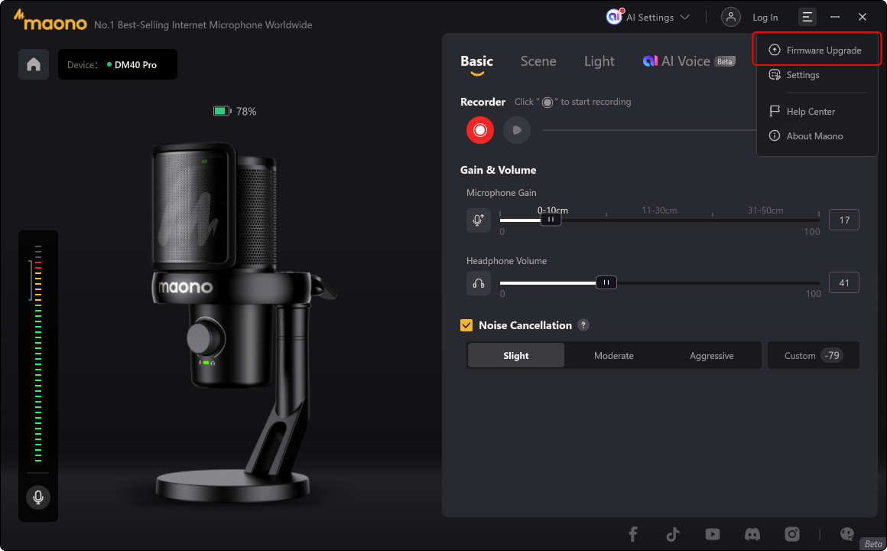Choose Firmware Upgrade from the menu
This screenshot has width=887, height=551.
(x=817, y=50)
